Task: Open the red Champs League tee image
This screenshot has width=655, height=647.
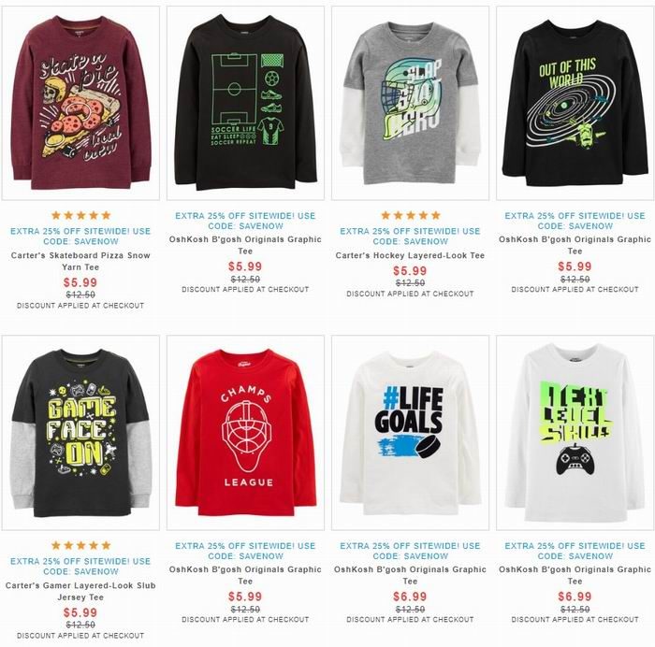Action: 245,433
